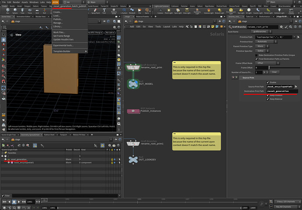Choose Load... in the AYON menu
The height and width of the screenshot is (210, 302).
pos(56,16)
